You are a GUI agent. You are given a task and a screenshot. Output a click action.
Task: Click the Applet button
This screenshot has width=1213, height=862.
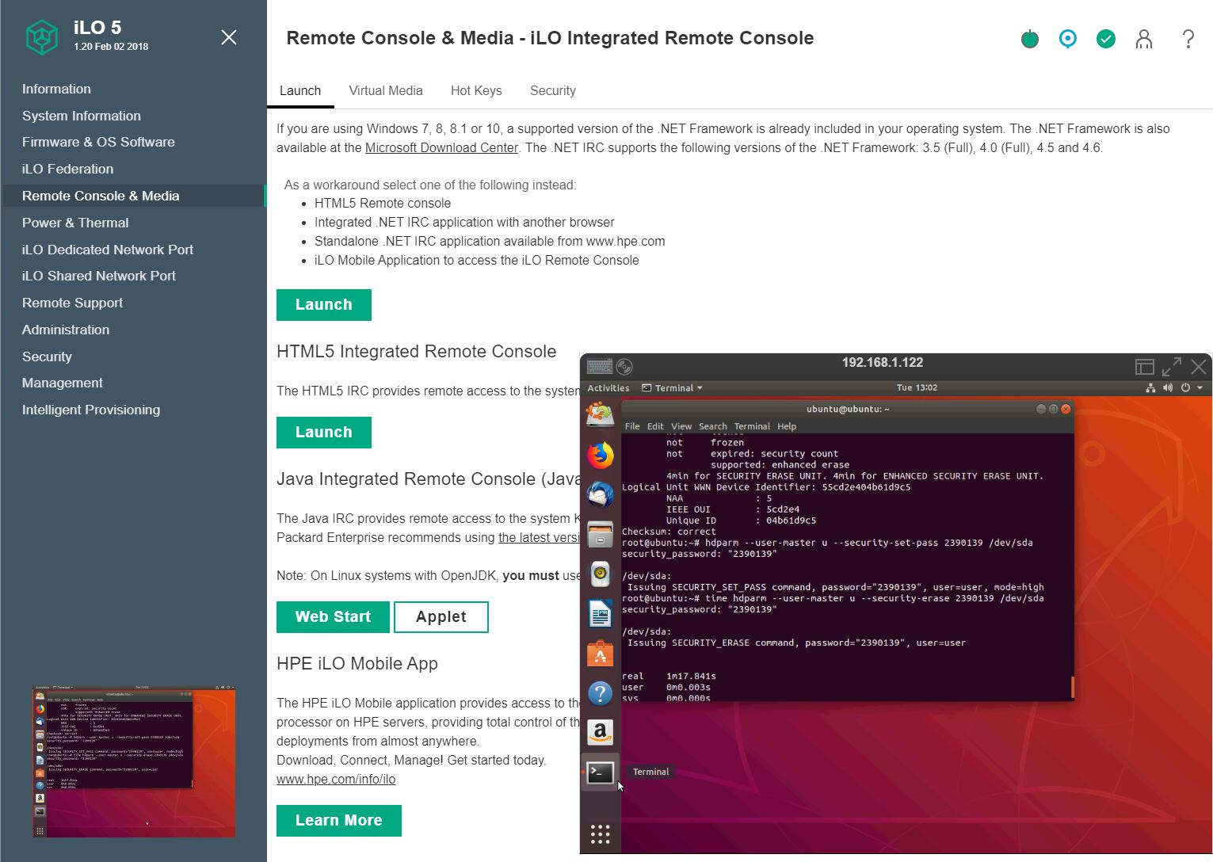441,617
